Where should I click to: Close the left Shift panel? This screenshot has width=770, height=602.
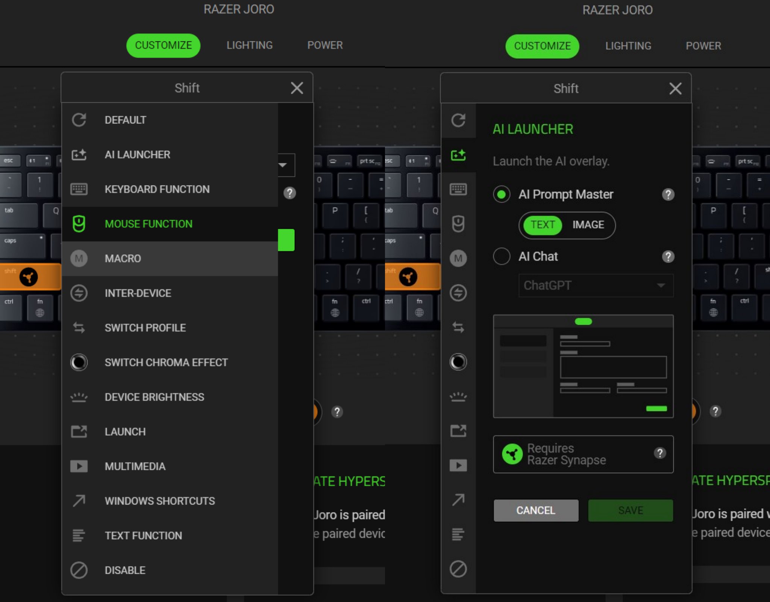coord(297,88)
